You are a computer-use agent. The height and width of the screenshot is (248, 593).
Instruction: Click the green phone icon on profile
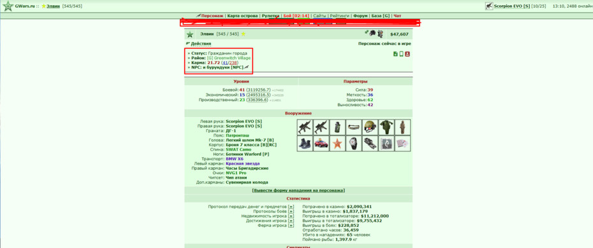point(401,54)
